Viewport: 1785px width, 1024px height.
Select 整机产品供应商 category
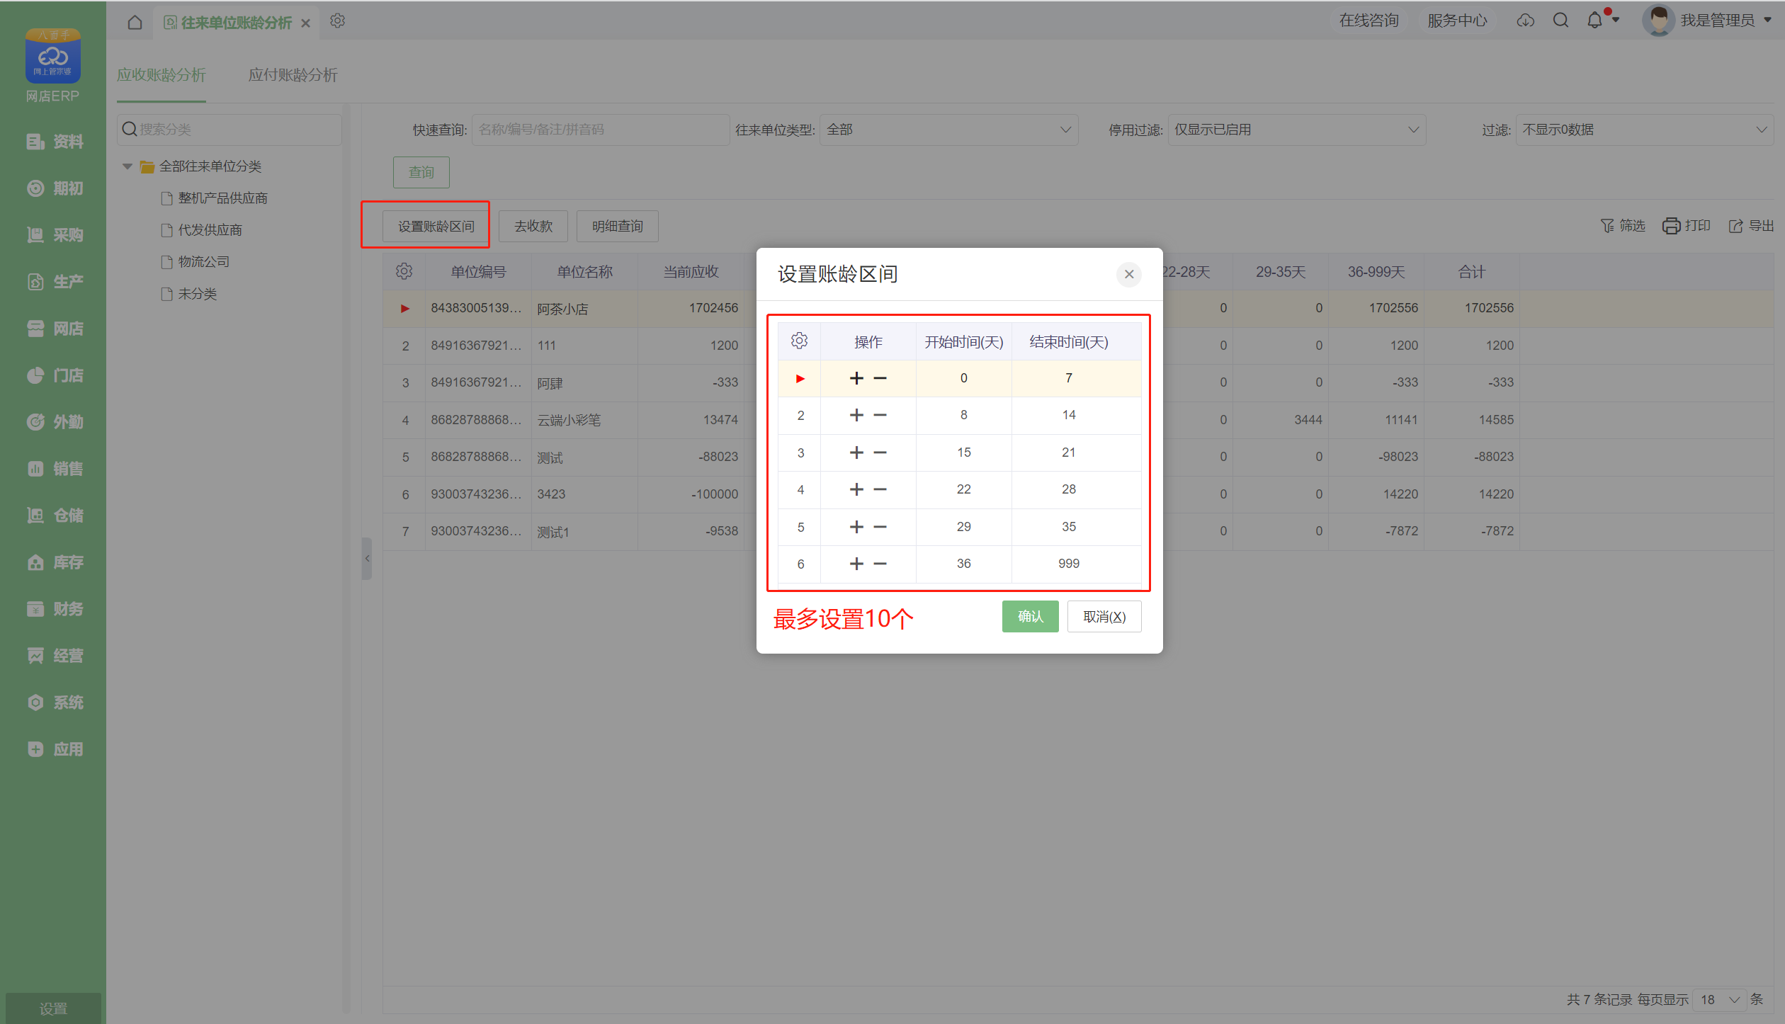[x=222, y=198]
